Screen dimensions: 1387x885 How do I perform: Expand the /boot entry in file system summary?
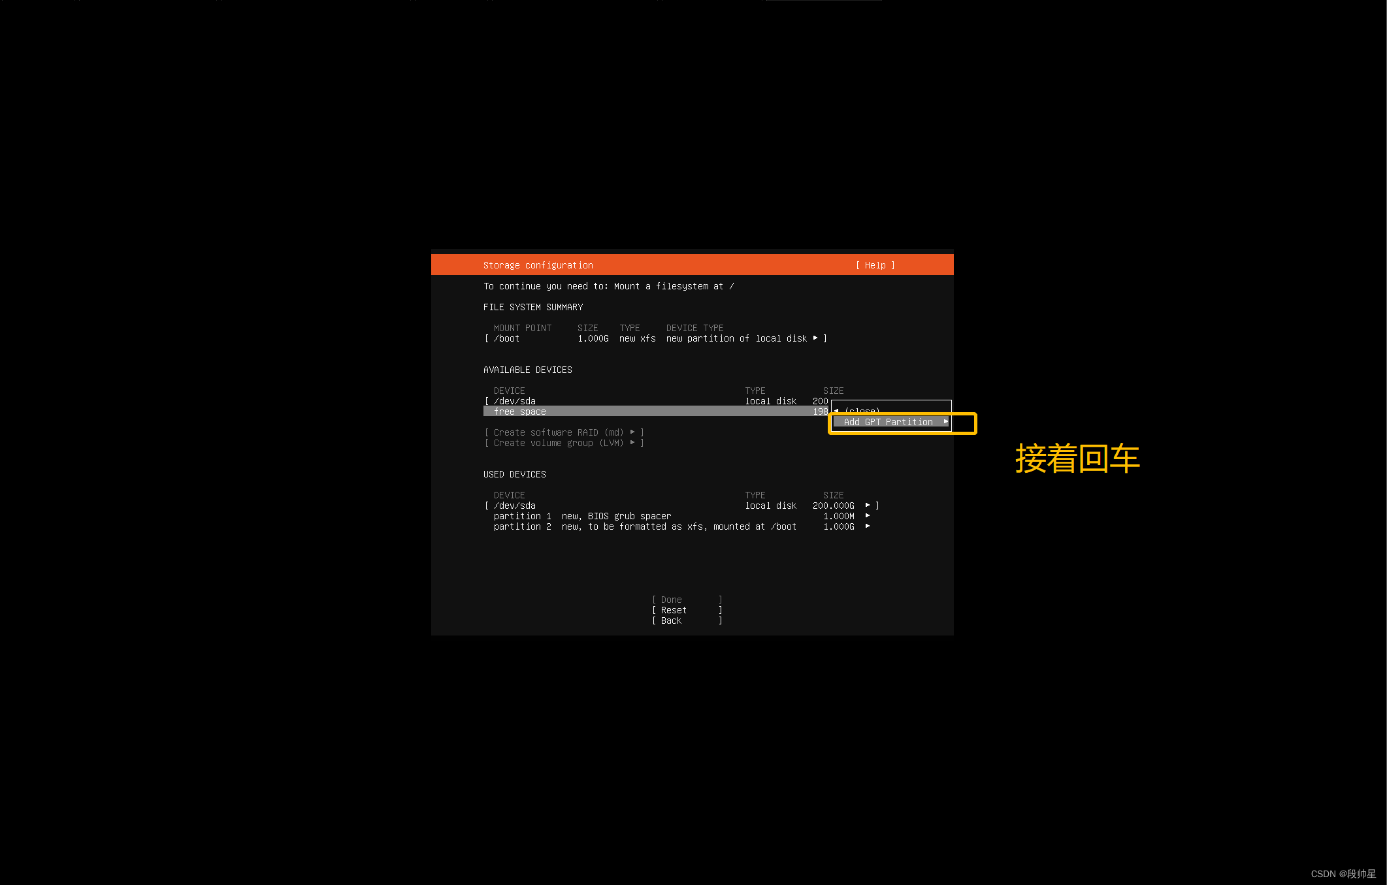pyautogui.click(x=816, y=338)
